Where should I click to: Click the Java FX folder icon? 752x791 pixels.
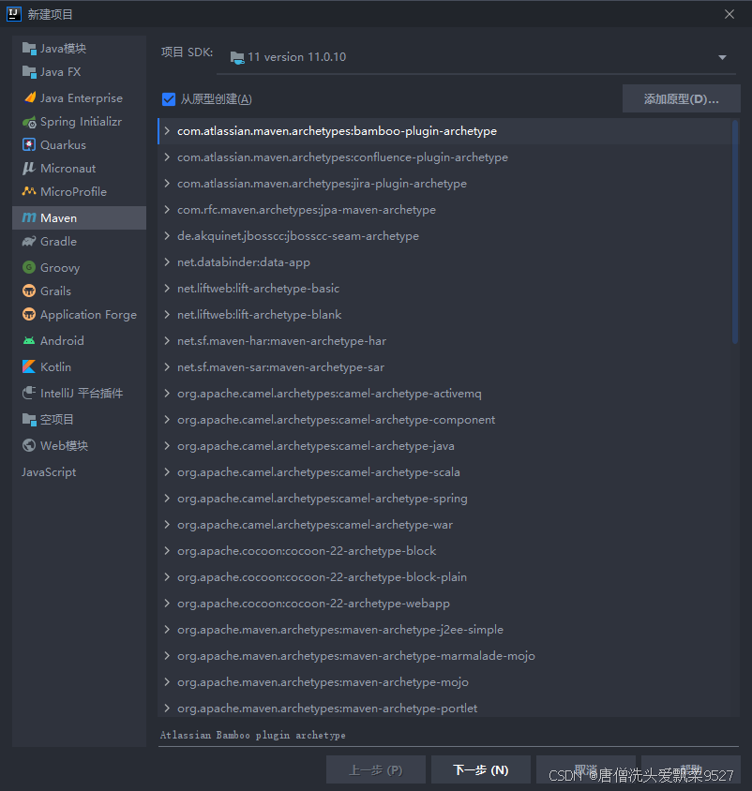click(x=29, y=72)
